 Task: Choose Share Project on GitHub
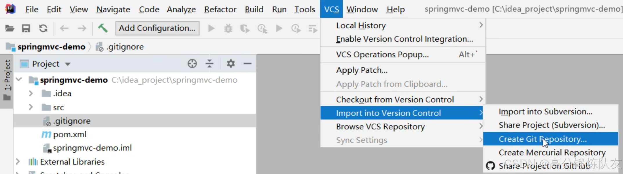click(x=551, y=166)
